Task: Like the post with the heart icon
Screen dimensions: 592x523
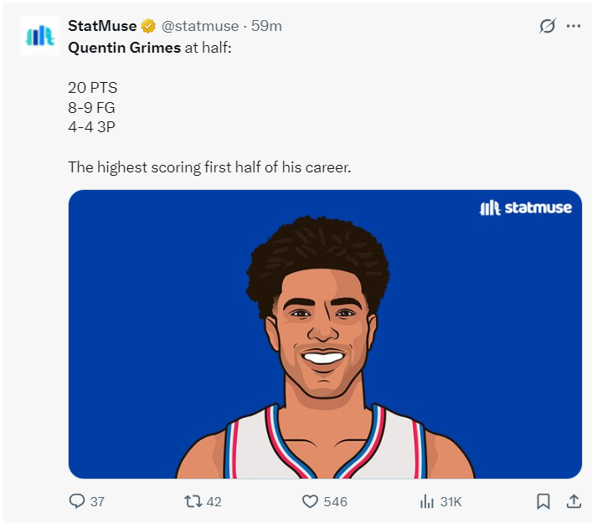Action: click(x=310, y=501)
